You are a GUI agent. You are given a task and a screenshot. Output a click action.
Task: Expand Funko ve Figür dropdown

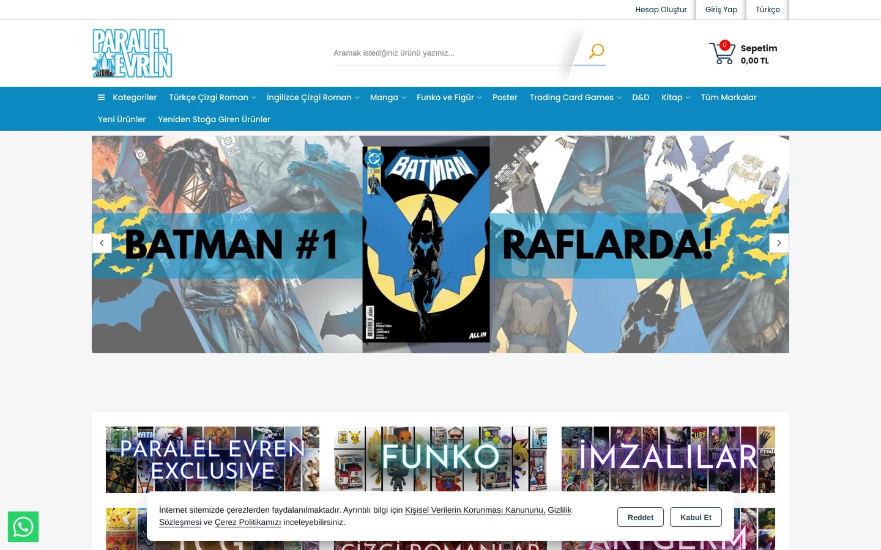449,98
